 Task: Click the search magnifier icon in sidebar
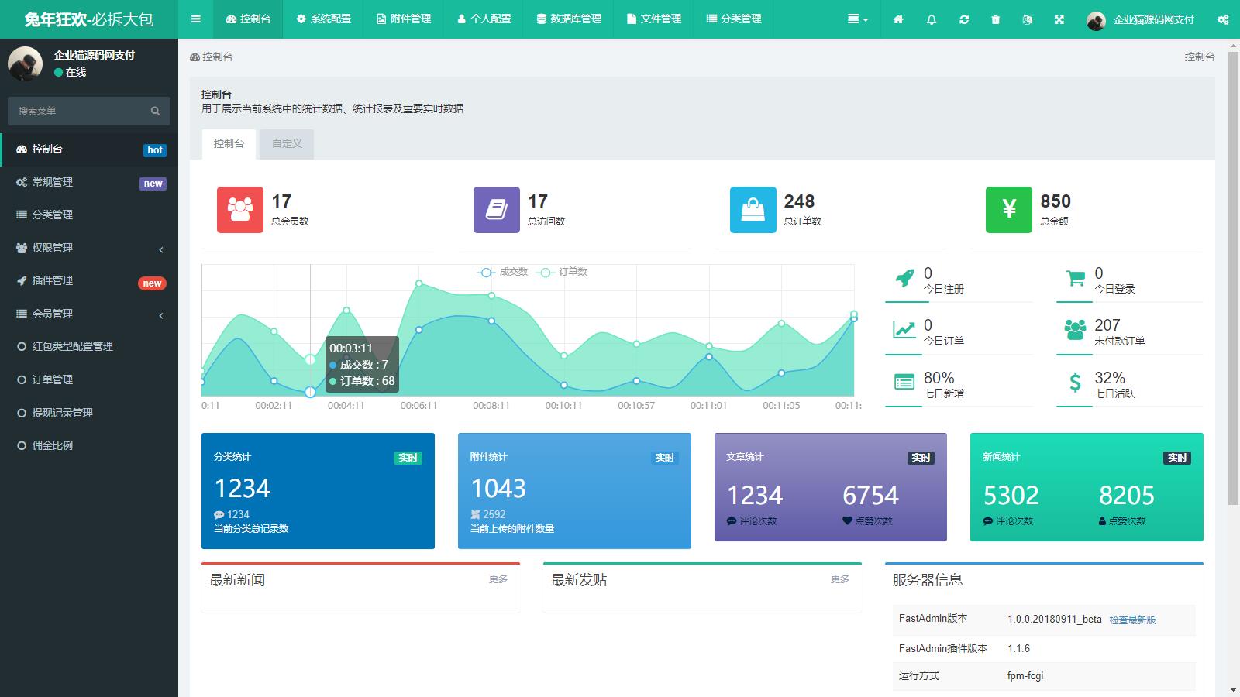tap(155, 111)
